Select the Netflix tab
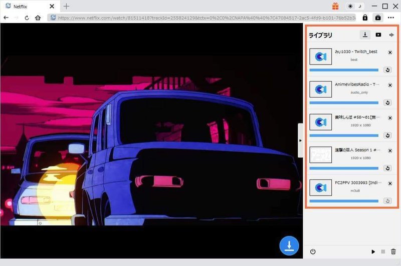This screenshot has height=266, width=401. 30,6
